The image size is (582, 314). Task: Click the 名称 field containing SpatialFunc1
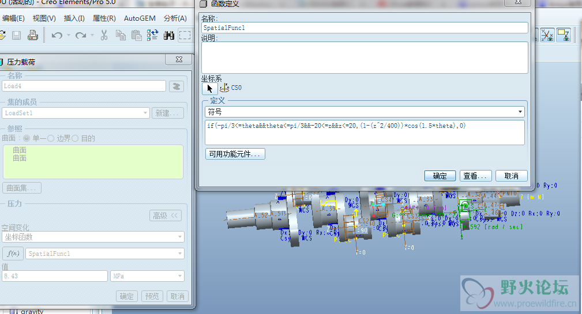coord(365,28)
